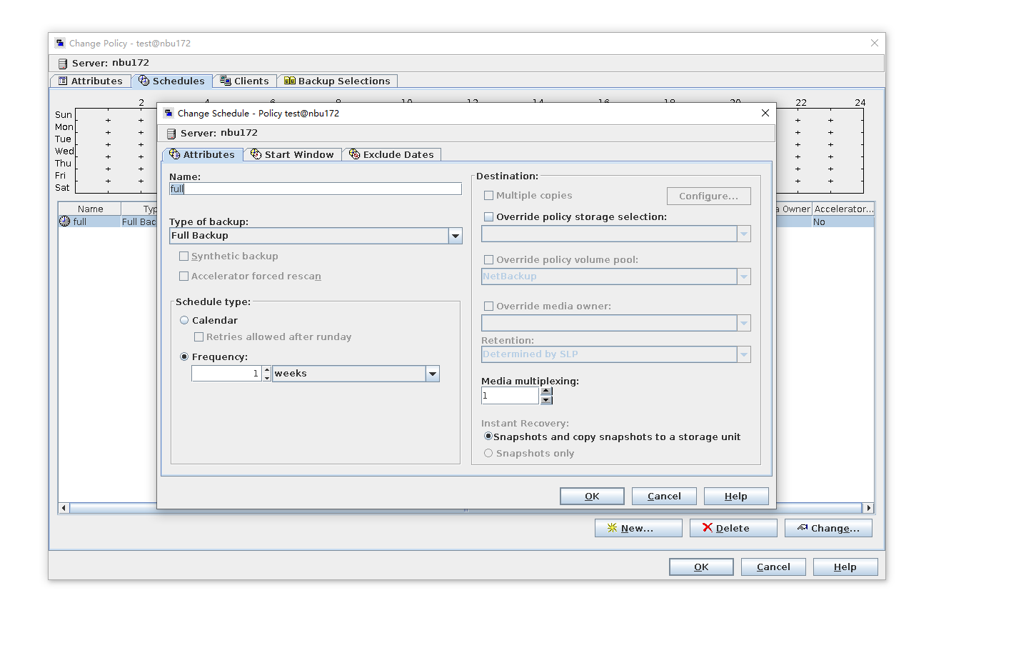This screenshot has width=1036, height=653.
Task: Switch to Exclude Dates tab
Action: [391, 154]
